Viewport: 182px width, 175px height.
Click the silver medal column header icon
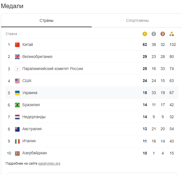click(154, 34)
